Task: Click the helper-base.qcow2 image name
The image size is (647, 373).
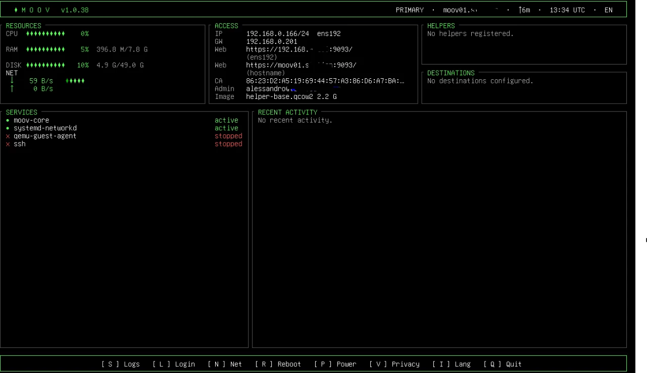Action: 280,96
